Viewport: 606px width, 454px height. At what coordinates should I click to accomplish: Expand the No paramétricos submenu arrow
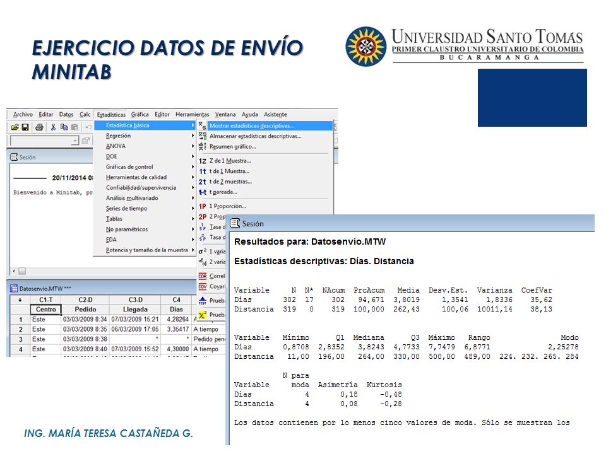point(193,230)
